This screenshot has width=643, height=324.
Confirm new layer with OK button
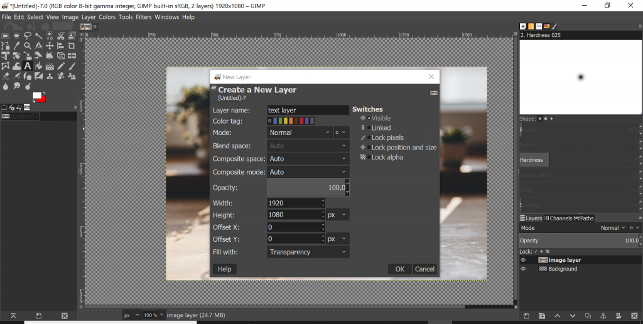click(x=399, y=269)
